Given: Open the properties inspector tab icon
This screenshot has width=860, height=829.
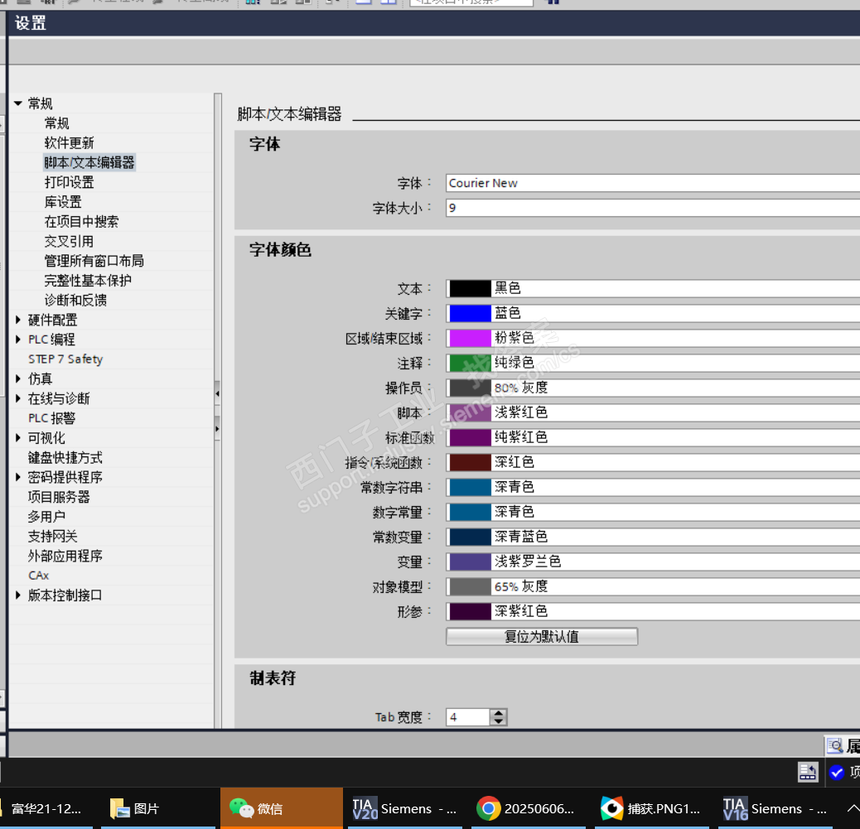Looking at the screenshot, I should click(x=835, y=745).
